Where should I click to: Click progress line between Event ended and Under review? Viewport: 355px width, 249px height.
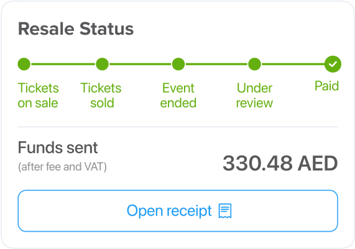point(216,64)
